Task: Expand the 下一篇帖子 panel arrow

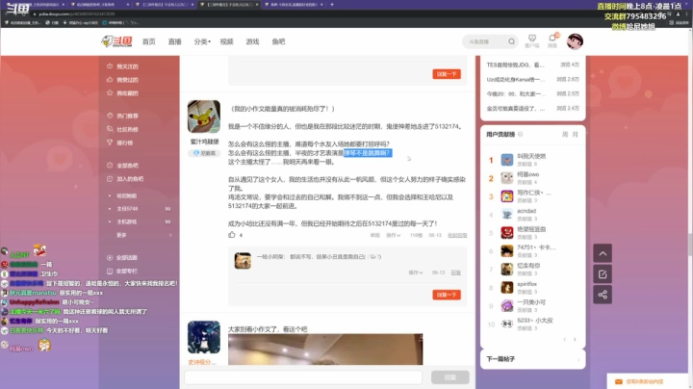Action: click(x=578, y=359)
